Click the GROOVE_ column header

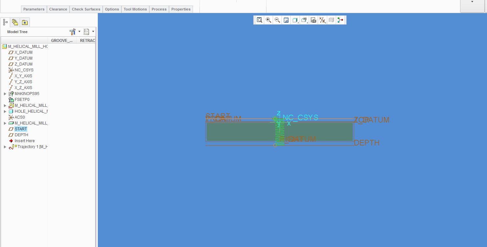[62, 41]
